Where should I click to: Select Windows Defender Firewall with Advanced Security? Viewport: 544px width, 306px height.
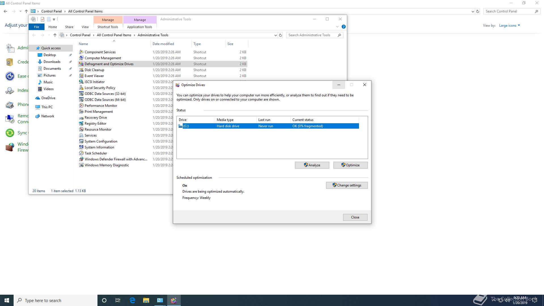pos(116,159)
